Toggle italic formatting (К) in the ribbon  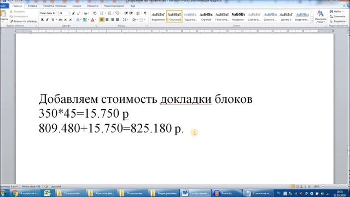point(48,20)
